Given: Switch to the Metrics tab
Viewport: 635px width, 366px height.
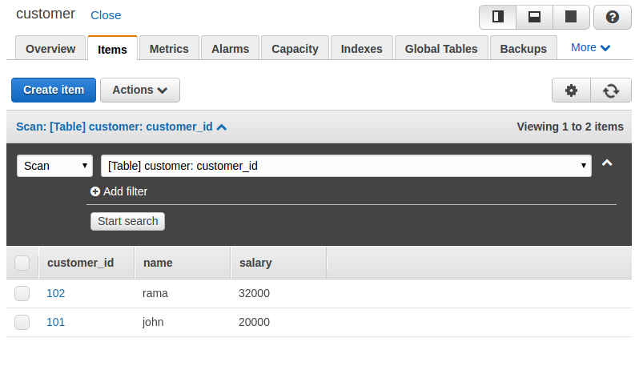Looking at the screenshot, I should click(x=169, y=48).
